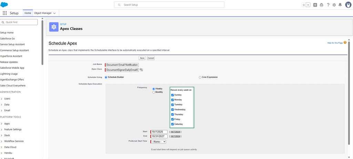This screenshot has height=159, width=353.
Task: Choose the Weekly frequency option
Action: (x=153, y=89)
